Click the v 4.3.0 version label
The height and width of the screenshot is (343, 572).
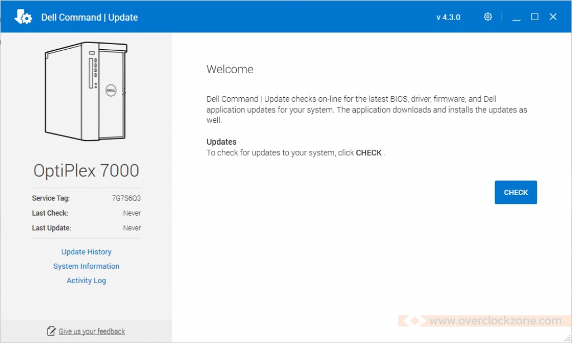[x=448, y=17]
